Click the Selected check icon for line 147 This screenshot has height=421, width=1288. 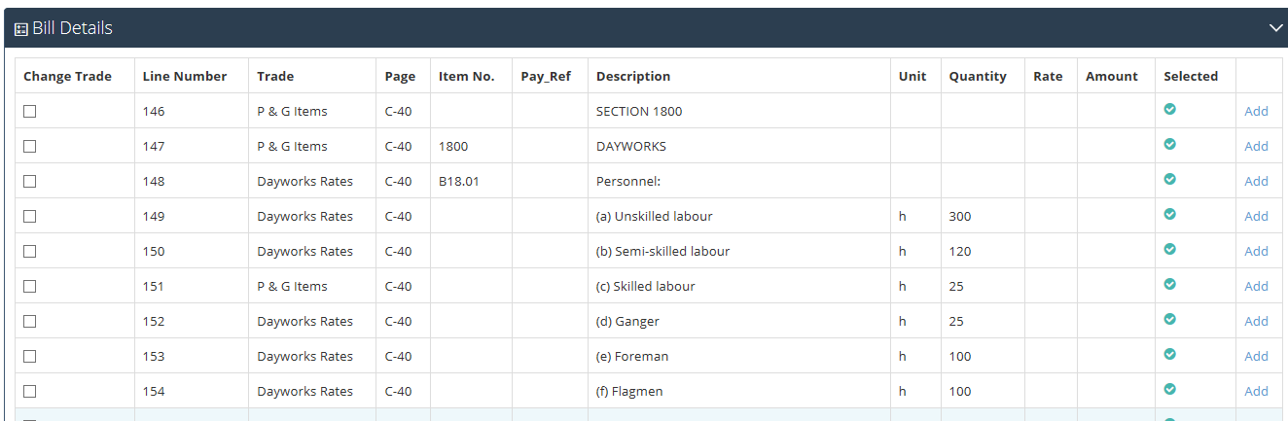point(1170,144)
